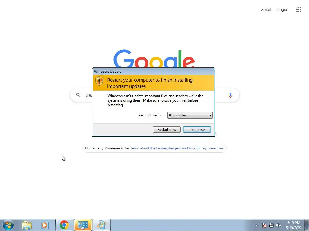This screenshot has height=231, width=309.
Task: Click the Restart now button
Action: coord(167,129)
